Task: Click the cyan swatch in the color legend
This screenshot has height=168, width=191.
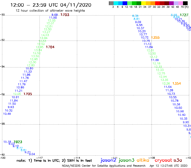Action: click(x=116, y=3)
